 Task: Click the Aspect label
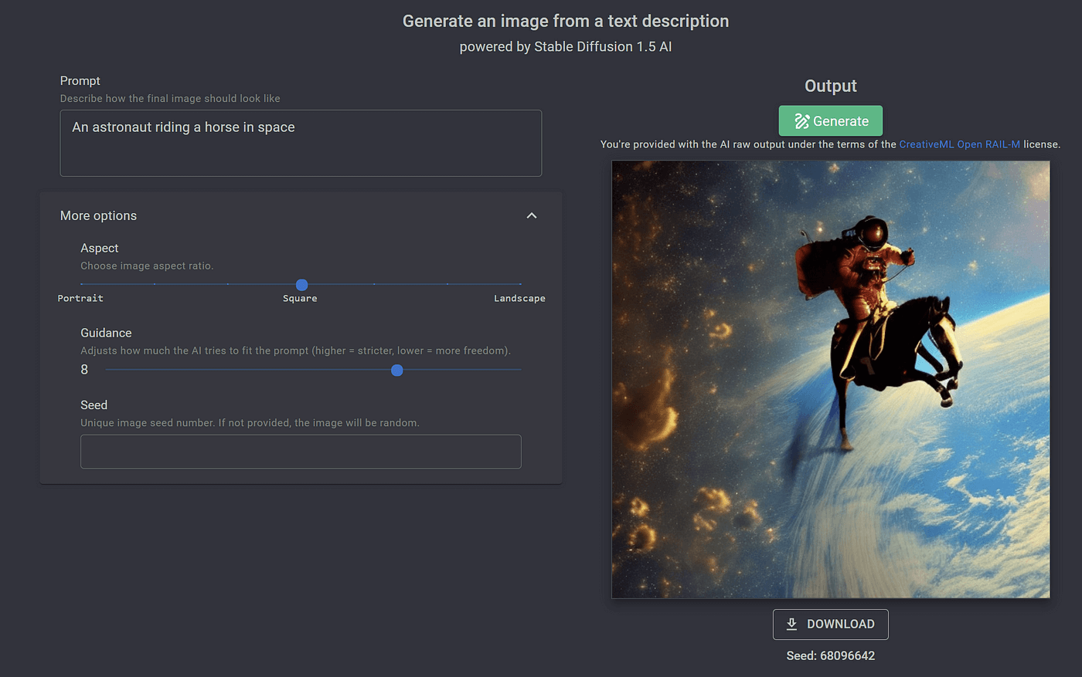(100, 248)
